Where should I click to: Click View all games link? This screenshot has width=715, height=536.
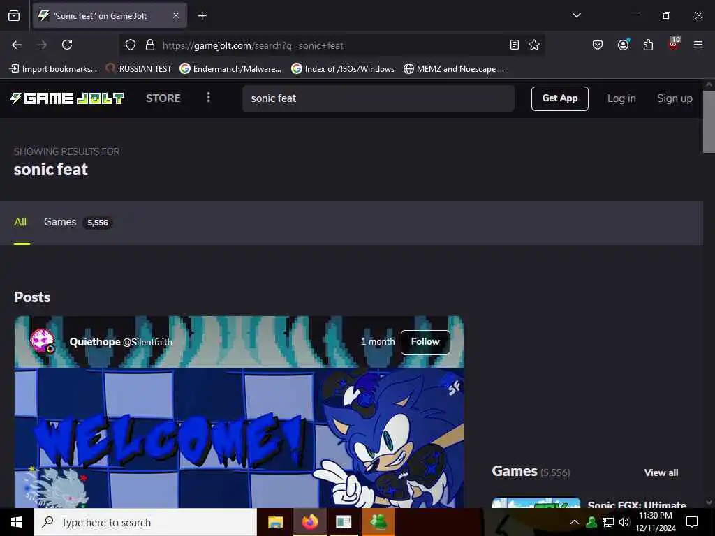(x=661, y=472)
